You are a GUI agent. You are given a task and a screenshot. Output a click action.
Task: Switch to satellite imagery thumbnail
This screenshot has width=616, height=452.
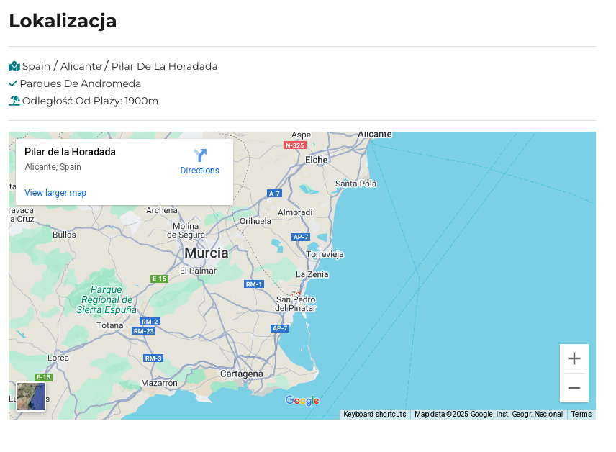31,397
